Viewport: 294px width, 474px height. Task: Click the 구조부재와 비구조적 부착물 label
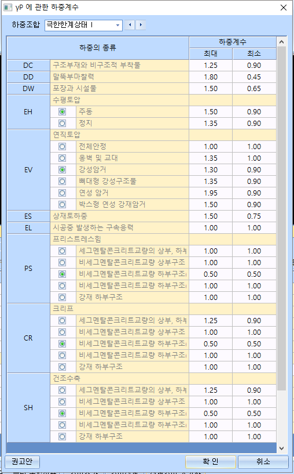tap(97, 66)
